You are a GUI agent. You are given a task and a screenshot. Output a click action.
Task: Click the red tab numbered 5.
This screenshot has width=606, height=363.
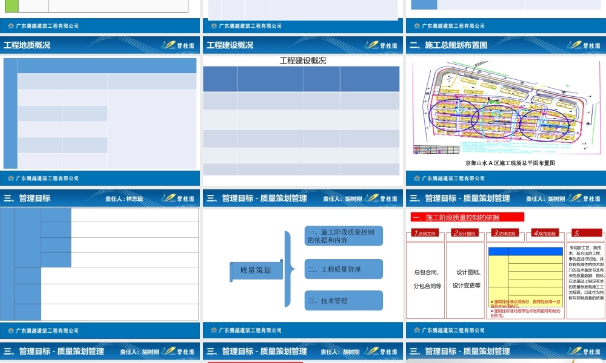pos(587,233)
